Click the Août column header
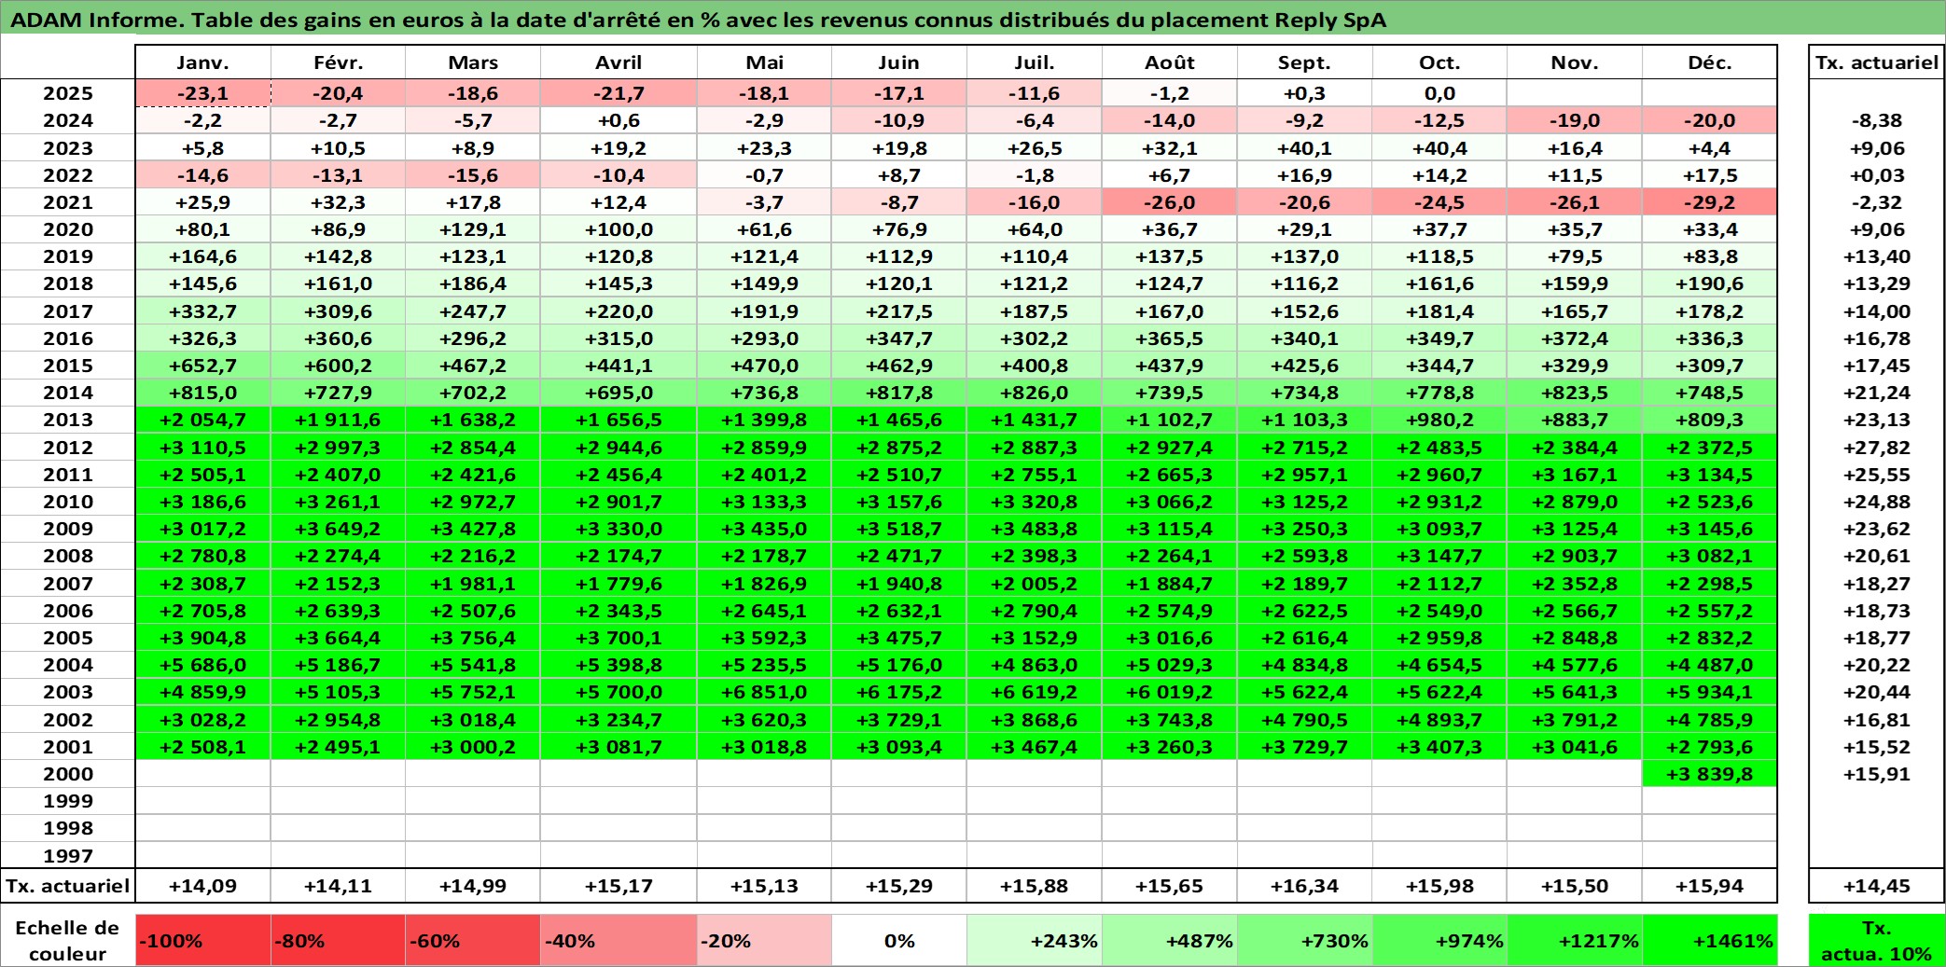Image resolution: width=1946 pixels, height=967 pixels. [1170, 62]
